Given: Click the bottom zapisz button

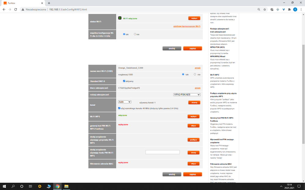Looking at the screenshot, I should click(x=193, y=174).
